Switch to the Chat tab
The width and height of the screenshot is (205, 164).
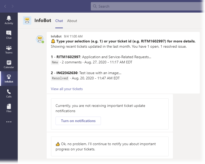point(59,21)
